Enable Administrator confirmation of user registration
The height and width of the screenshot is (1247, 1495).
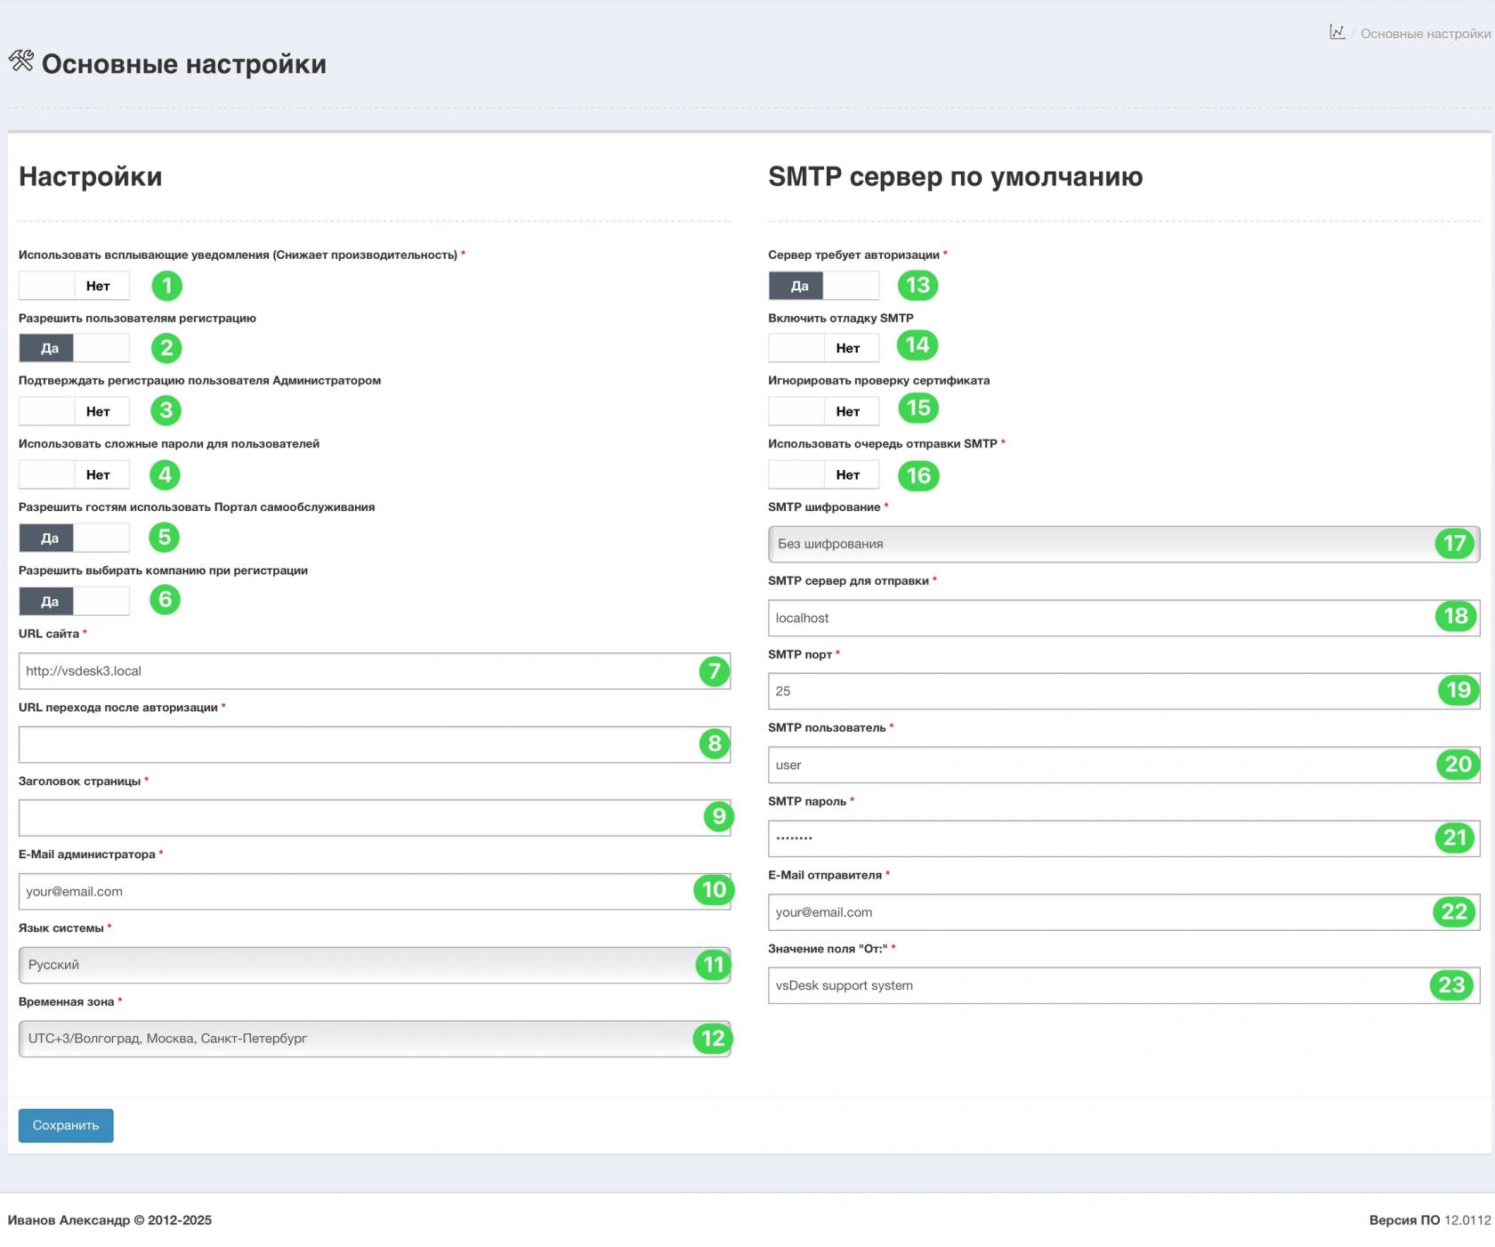[74, 411]
